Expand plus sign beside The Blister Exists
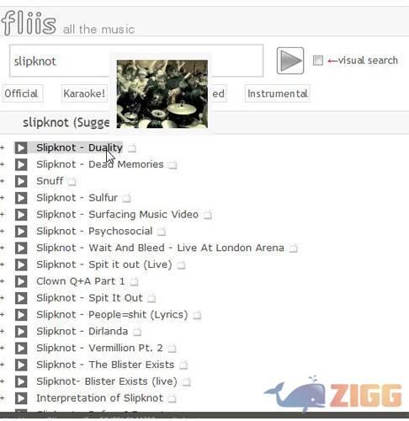The height and width of the screenshot is (421, 409). [3, 365]
